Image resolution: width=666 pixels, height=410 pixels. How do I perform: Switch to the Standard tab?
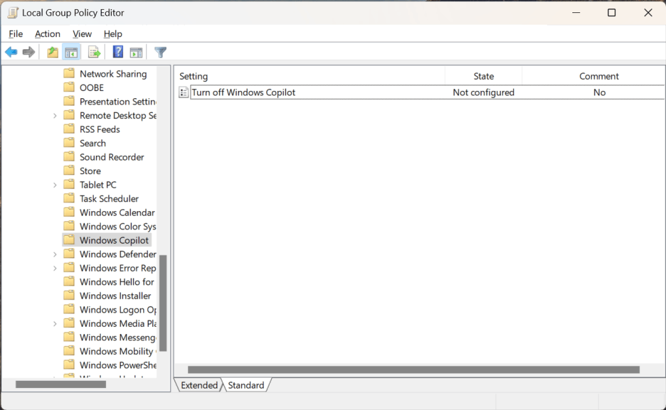[x=246, y=385]
